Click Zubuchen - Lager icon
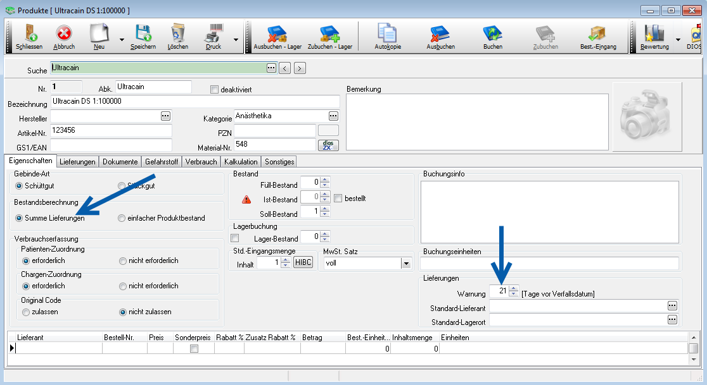Viewport: 707px width, 385px height. coord(329,34)
